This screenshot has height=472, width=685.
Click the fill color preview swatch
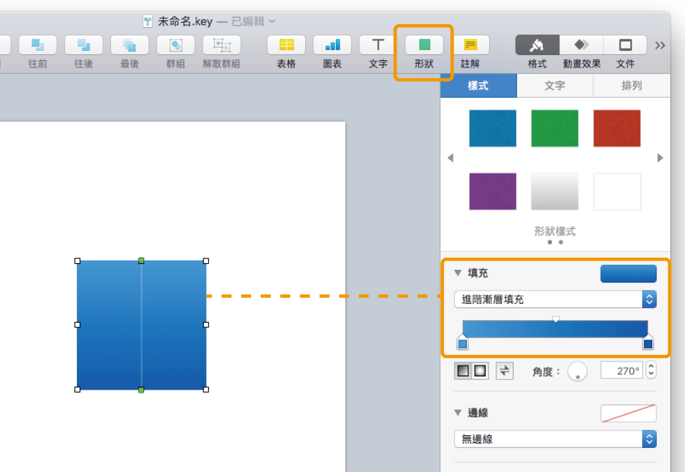click(x=628, y=274)
